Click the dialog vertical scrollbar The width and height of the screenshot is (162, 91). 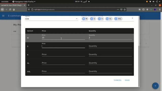point(139,66)
